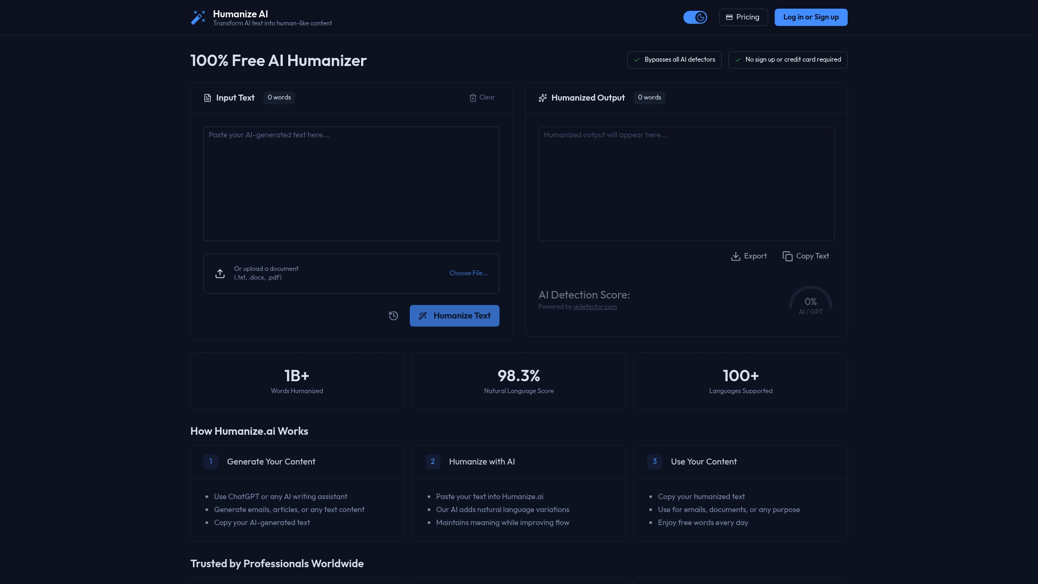The image size is (1038, 584).
Task: Visit the aidetector.com link
Action: pos(595,307)
